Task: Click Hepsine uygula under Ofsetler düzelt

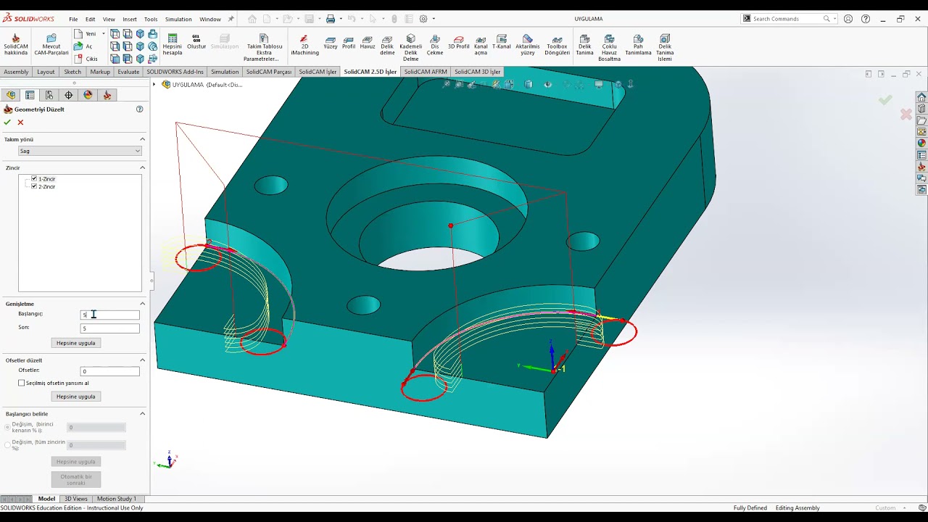Action: (x=76, y=397)
